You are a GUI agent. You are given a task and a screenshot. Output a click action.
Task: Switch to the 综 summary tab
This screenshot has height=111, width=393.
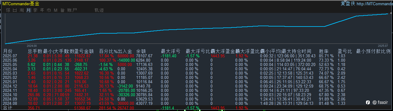(x=8, y=10)
